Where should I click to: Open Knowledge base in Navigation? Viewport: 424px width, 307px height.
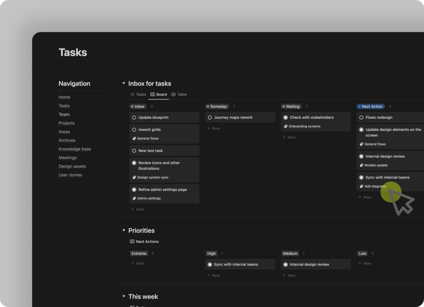pos(75,149)
